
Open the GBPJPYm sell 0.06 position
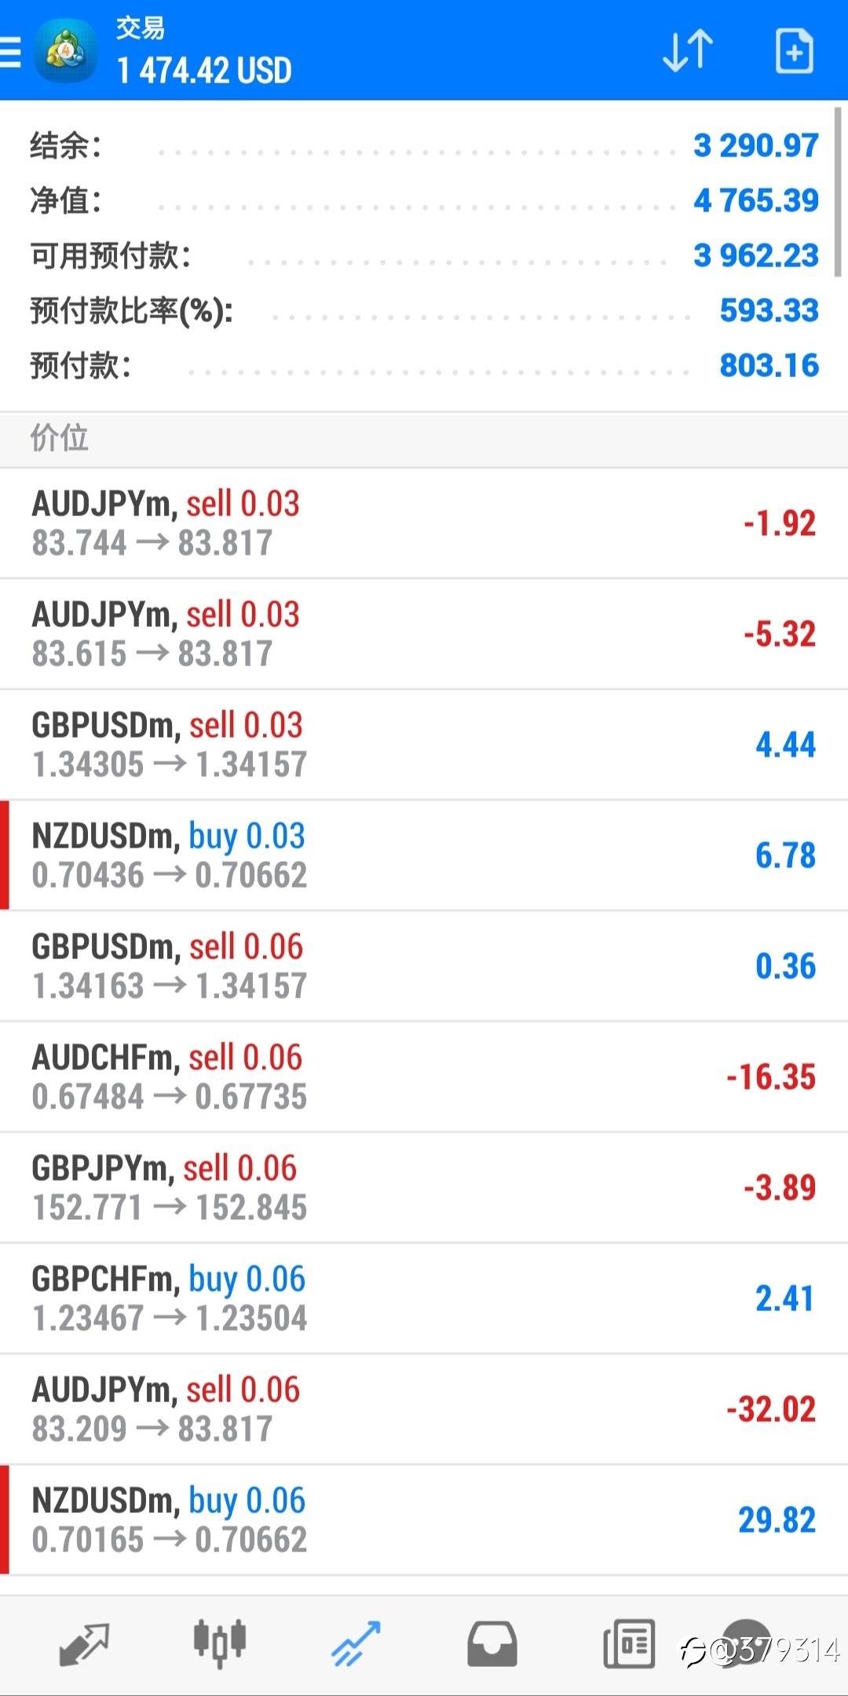(x=424, y=1188)
